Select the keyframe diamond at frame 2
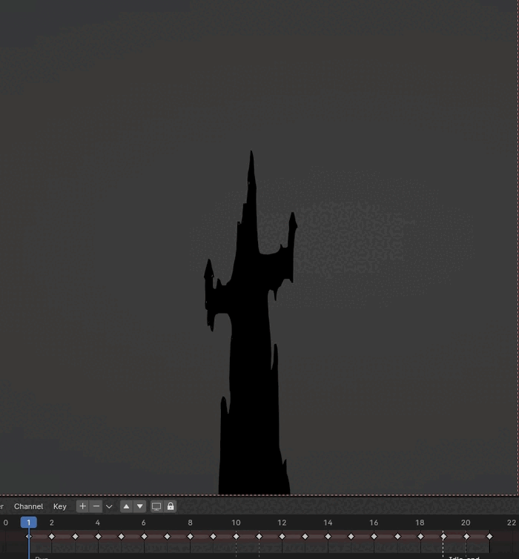Image resolution: width=519 pixels, height=559 pixels. point(52,536)
